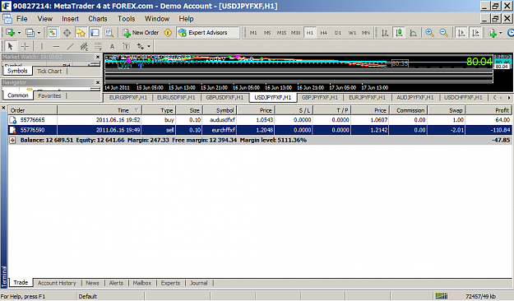Open the Account History tab
Screen dimensions: 514x301
tap(57, 283)
